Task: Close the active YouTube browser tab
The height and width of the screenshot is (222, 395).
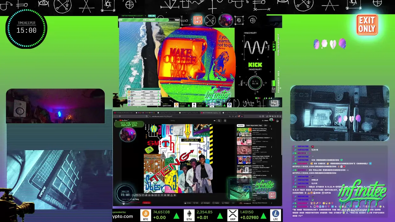Action: click(220, 113)
